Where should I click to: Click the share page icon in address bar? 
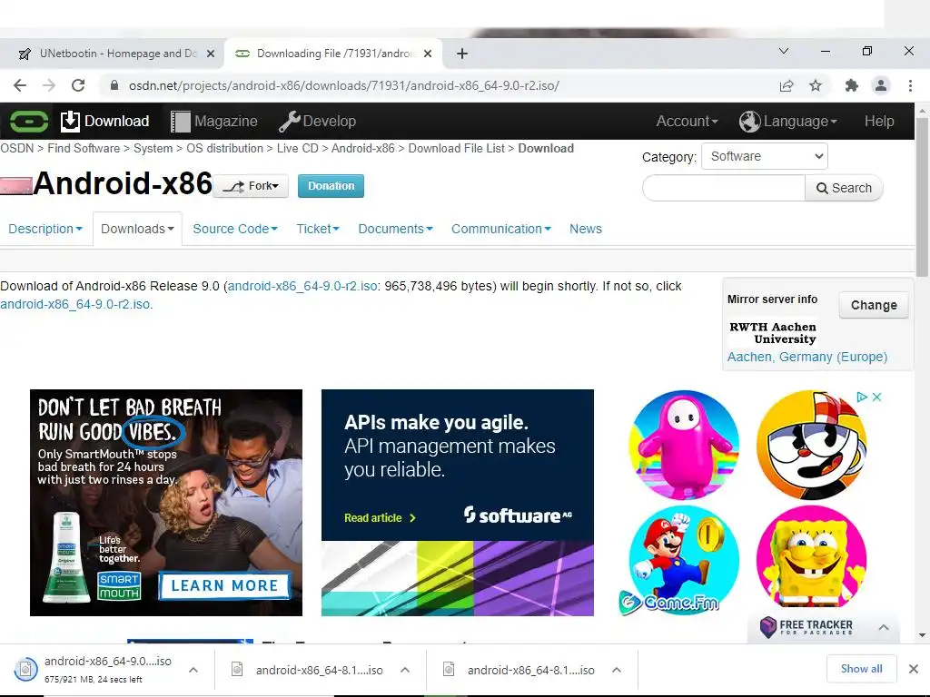click(x=787, y=85)
